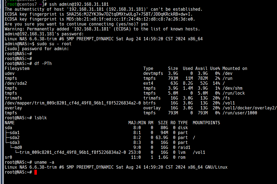Click the sr0 rom device row
The width and height of the screenshot is (277, 184).
(95, 157)
